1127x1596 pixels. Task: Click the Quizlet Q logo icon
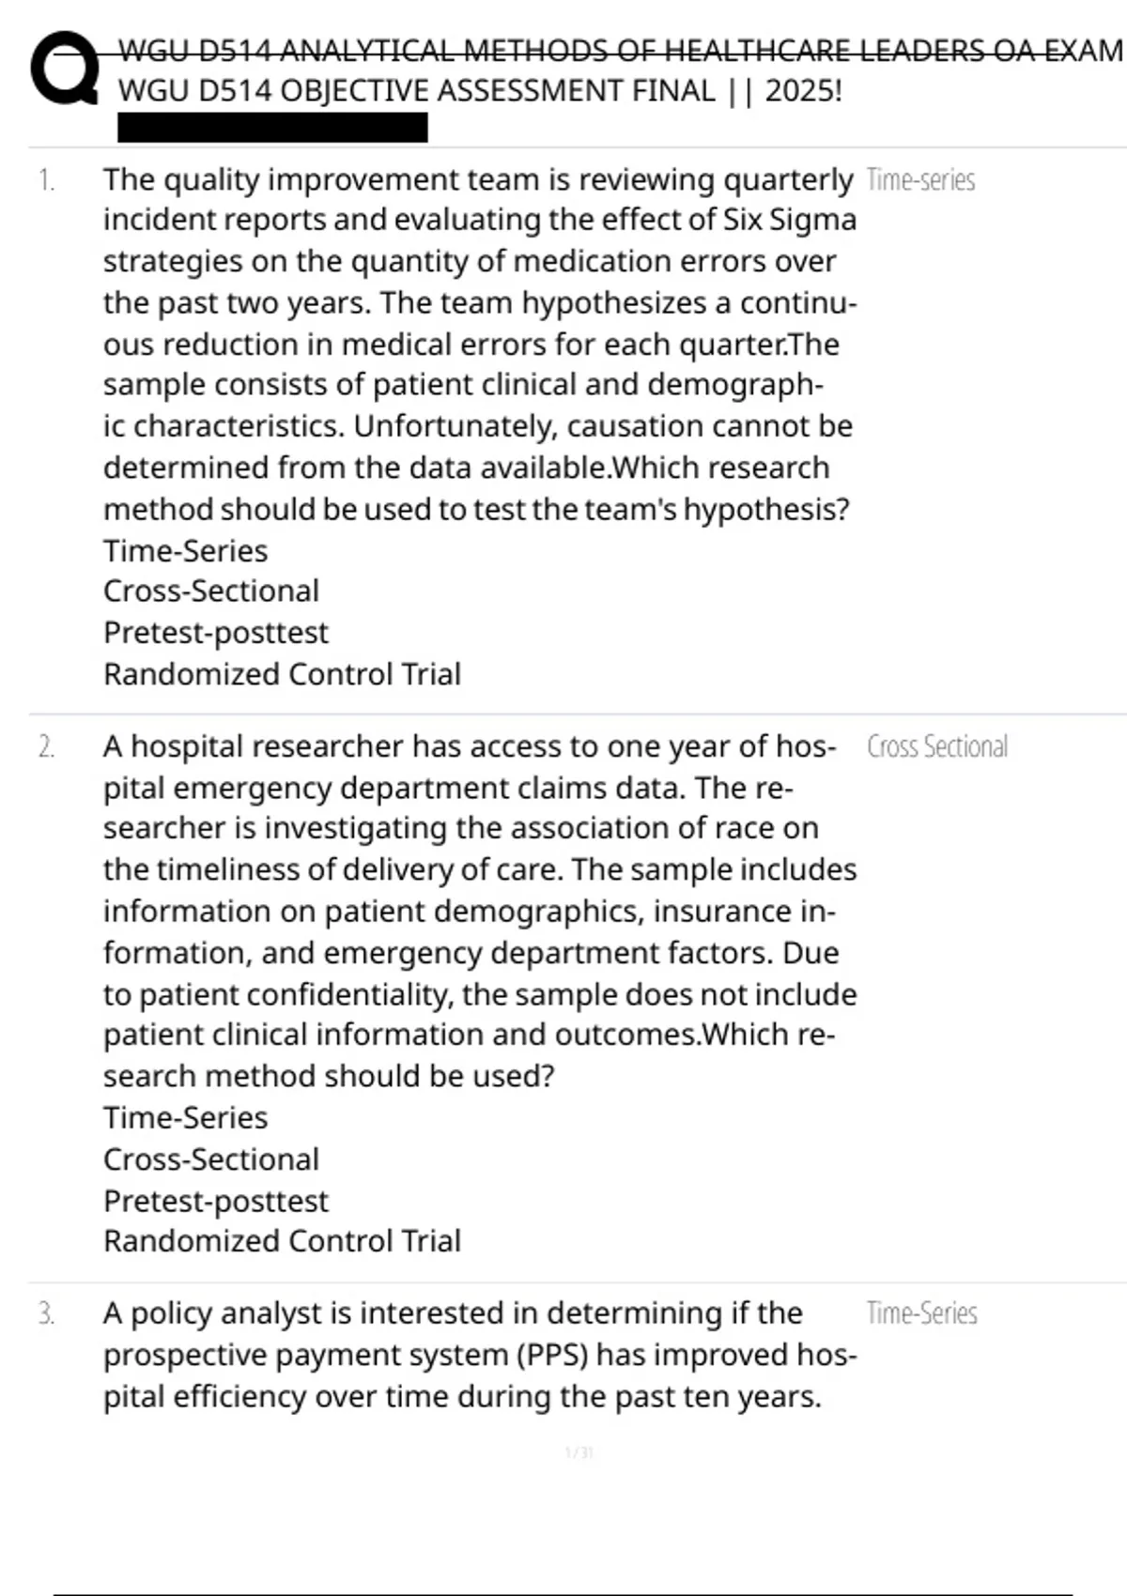click(65, 69)
